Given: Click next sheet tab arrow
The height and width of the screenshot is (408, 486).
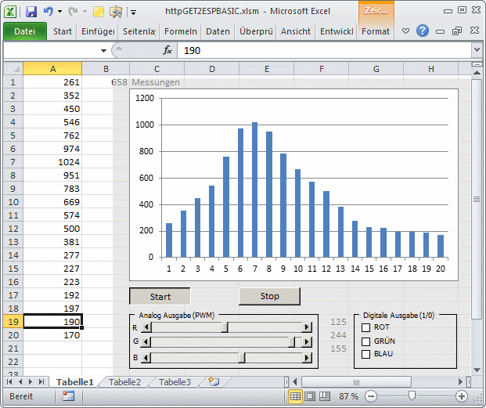Looking at the screenshot, I should (31, 381).
